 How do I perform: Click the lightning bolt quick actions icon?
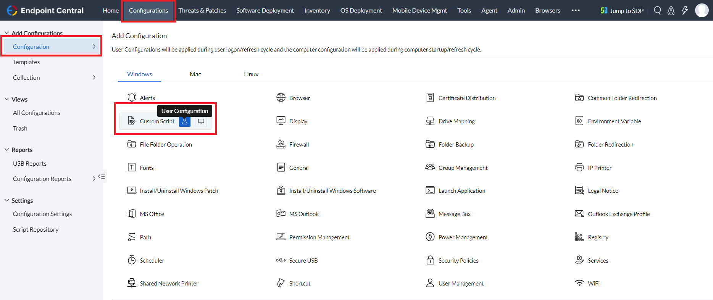(x=685, y=10)
